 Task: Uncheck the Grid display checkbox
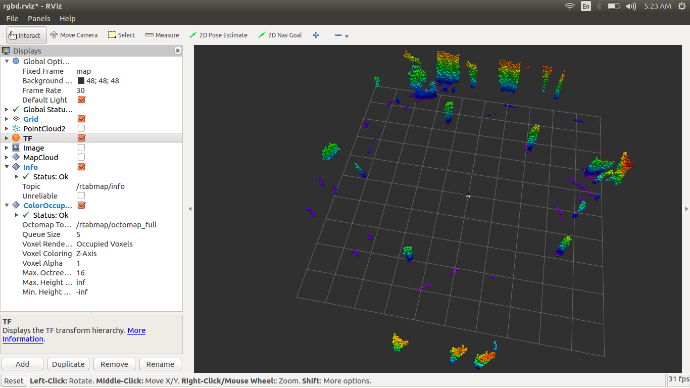coord(81,119)
